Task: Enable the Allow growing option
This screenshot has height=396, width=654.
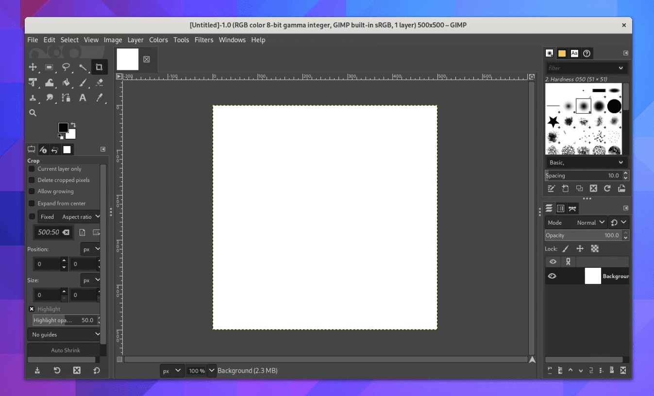Action: click(32, 191)
